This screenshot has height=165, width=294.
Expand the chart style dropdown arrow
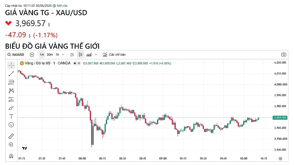(96, 54)
